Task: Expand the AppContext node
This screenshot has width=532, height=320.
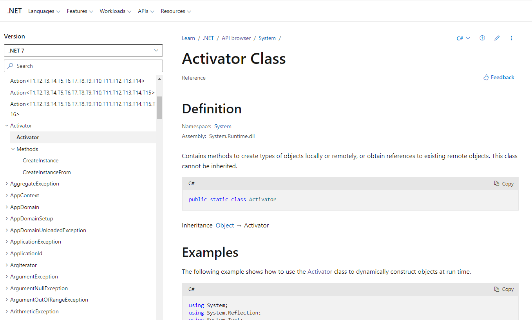Action: coord(7,195)
